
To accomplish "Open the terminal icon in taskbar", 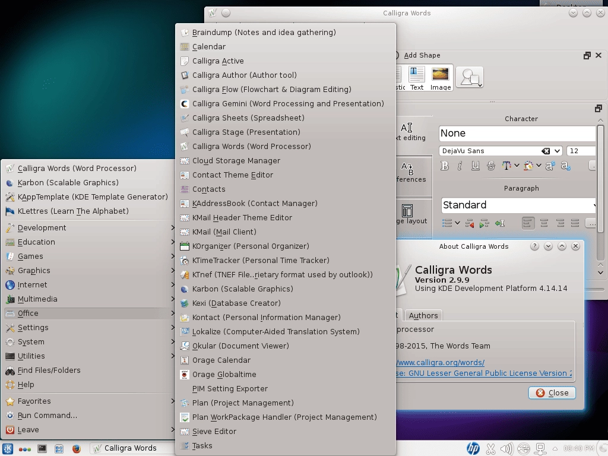I will [x=42, y=449].
